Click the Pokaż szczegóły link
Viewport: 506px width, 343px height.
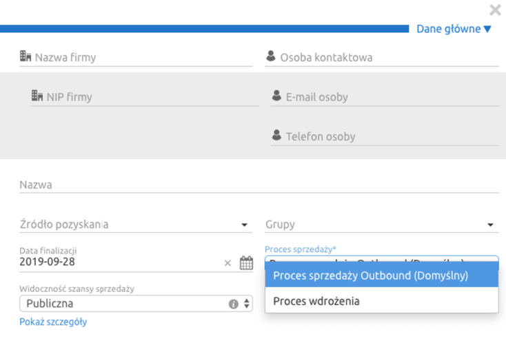[53, 322]
